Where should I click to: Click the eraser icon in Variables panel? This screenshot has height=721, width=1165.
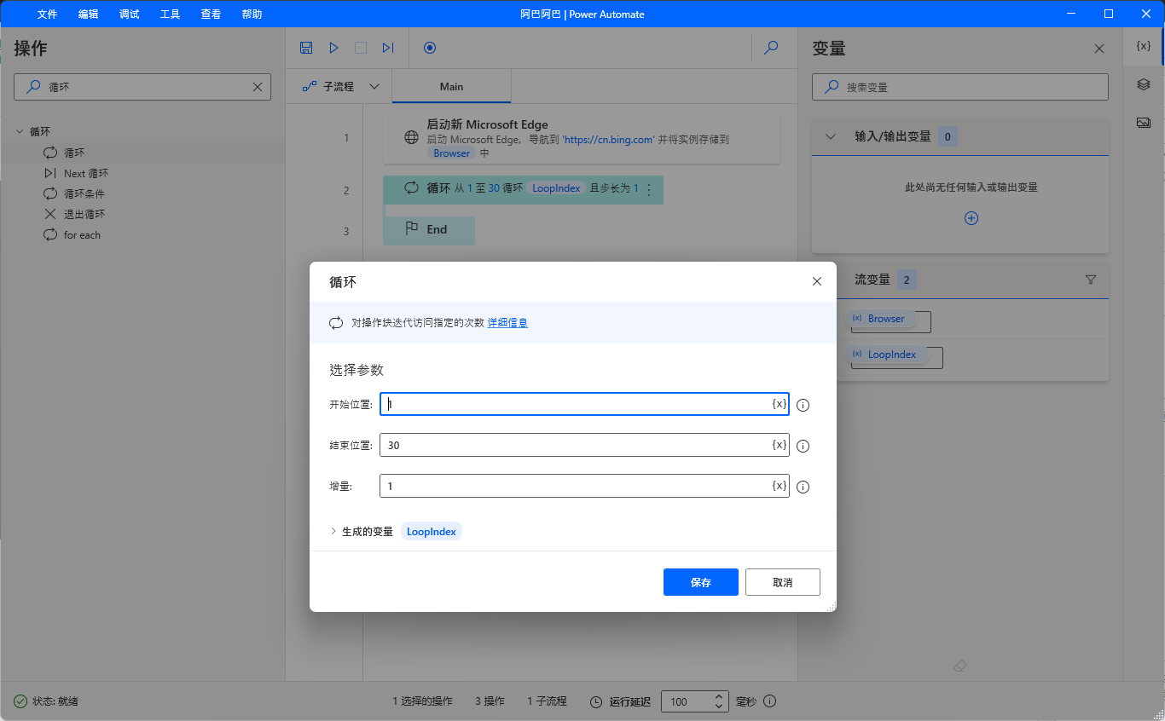[960, 666]
